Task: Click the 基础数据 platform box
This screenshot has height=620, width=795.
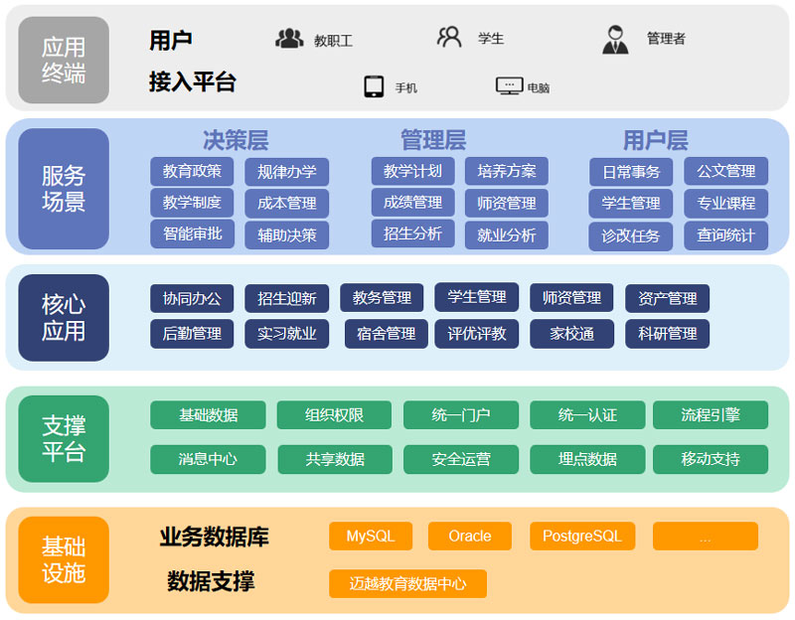Action: [x=208, y=415]
